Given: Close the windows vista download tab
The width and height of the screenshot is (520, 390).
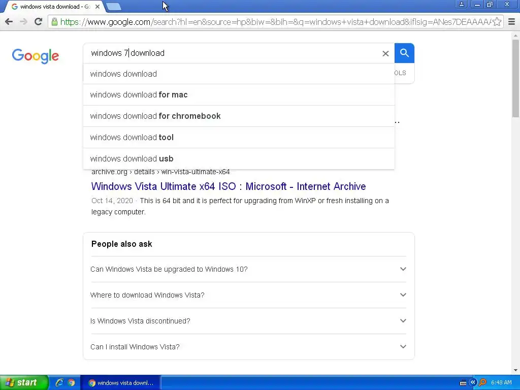Looking at the screenshot, I should [x=97, y=7].
